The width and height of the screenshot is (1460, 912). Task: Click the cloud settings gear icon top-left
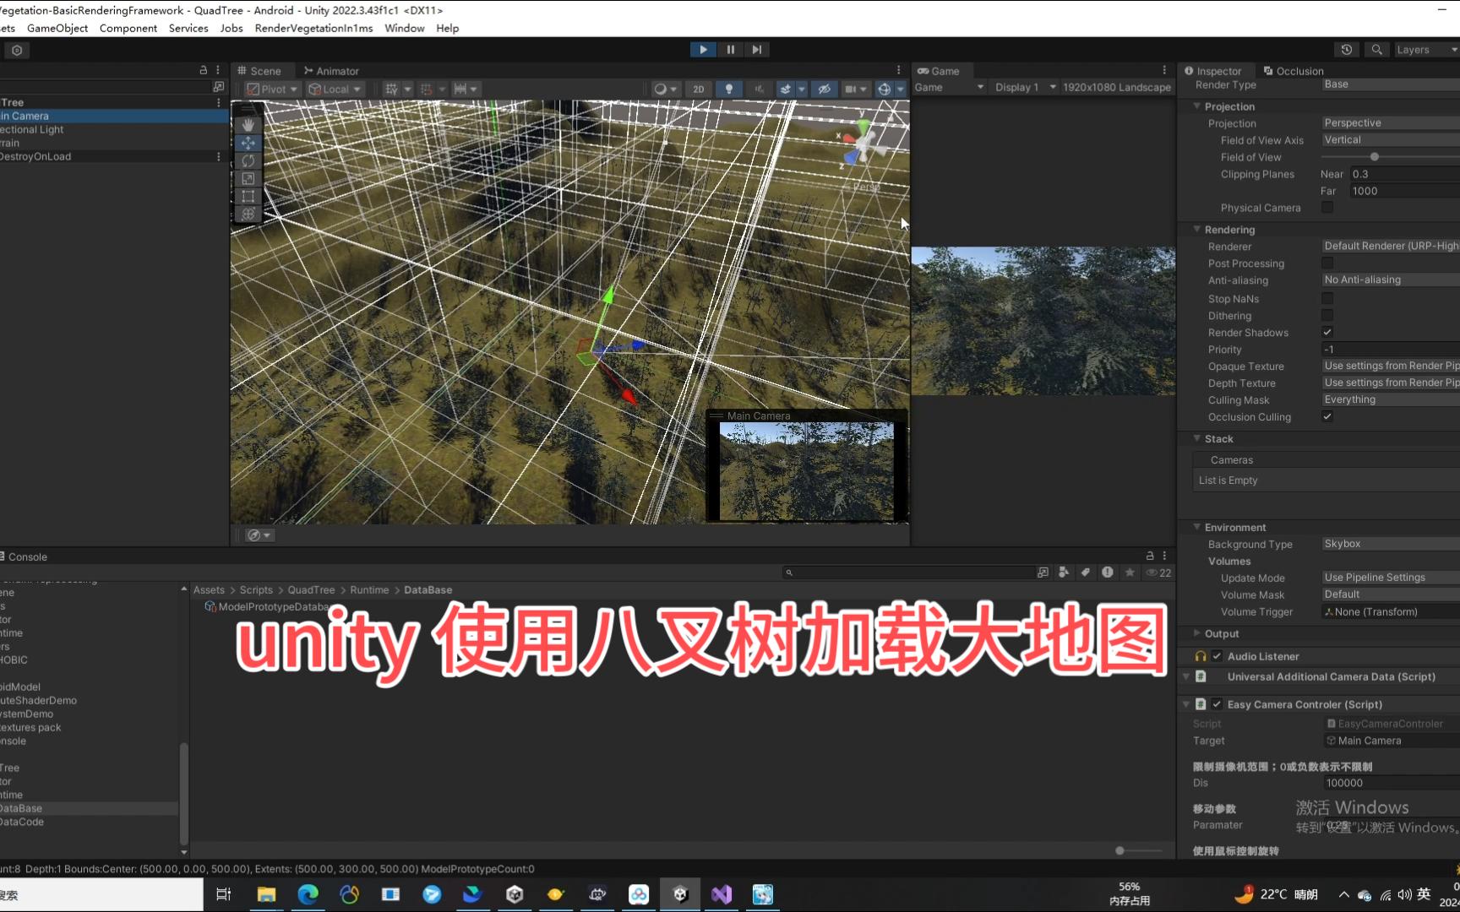[17, 51]
